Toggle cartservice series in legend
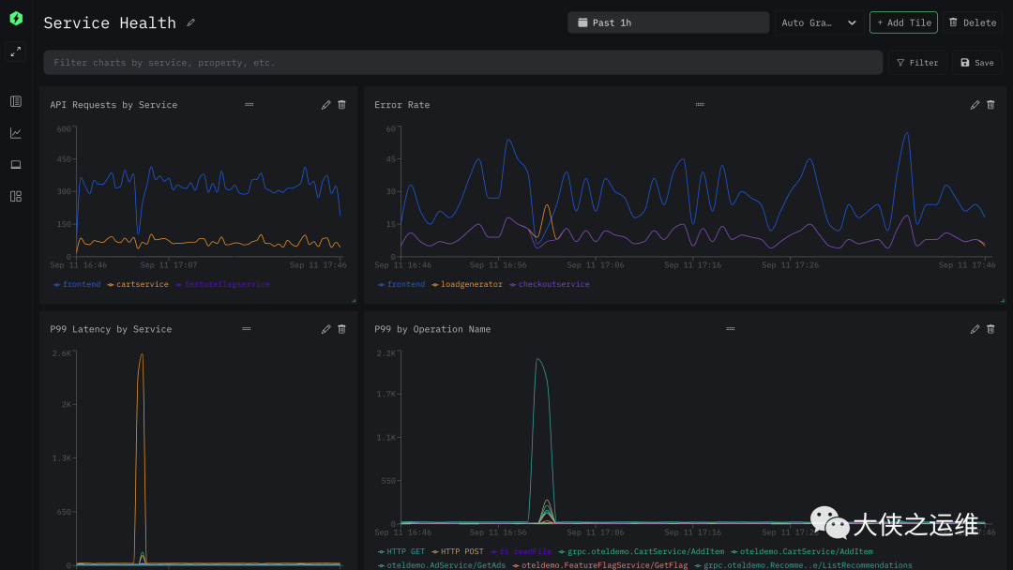This screenshot has height=570, width=1013. 138,284
